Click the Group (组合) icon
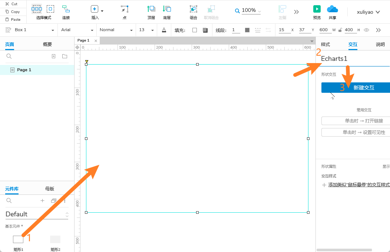Image resolution: width=390 pixels, height=252 pixels. coord(193,9)
